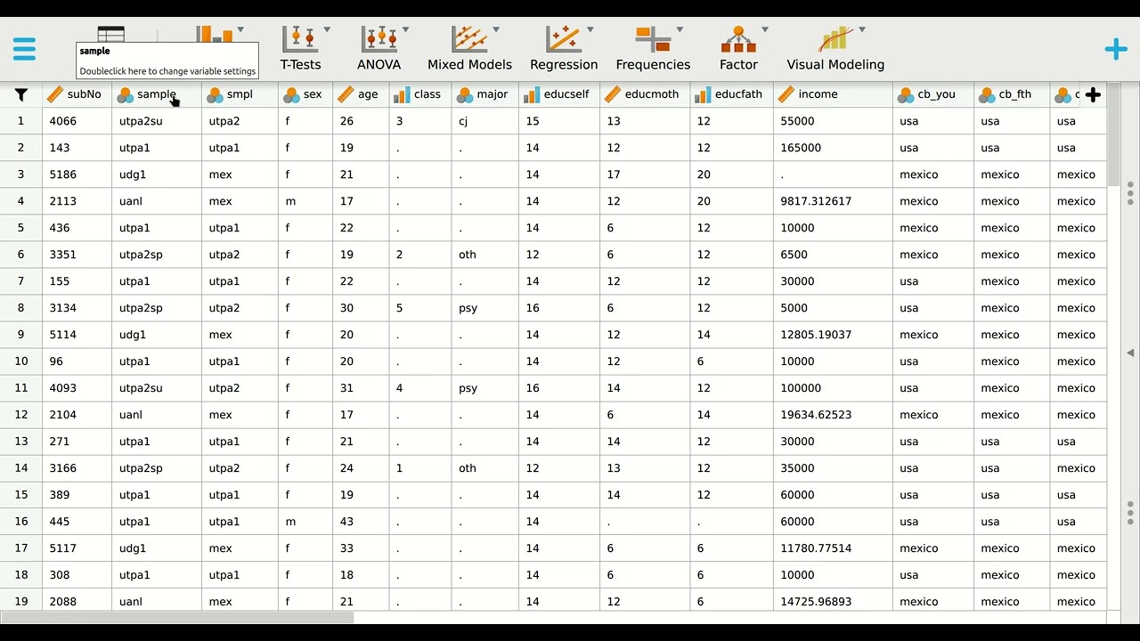1140x641 pixels.
Task: Open the Factor analysis menu
Action: point(739,48)
